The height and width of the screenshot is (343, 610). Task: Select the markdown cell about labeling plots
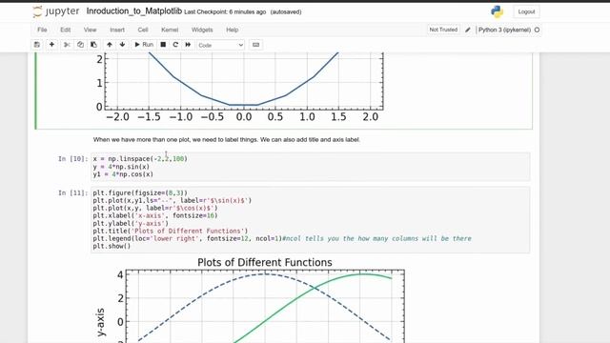pos(227,140)
